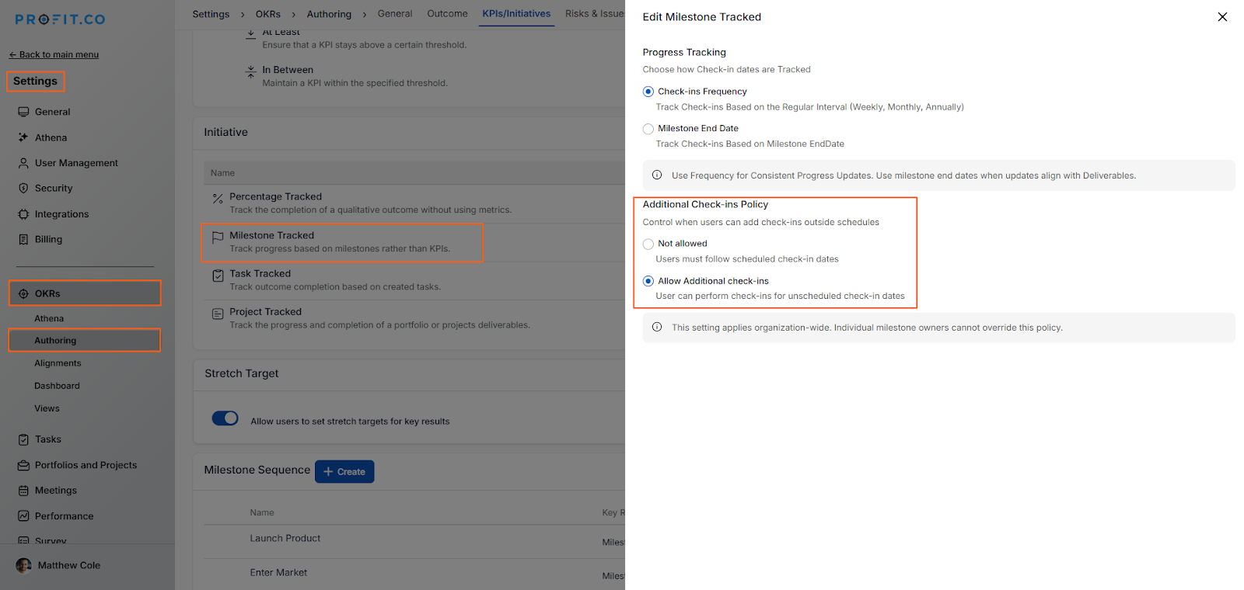The width and height of the screenshot is (1244, 590).
Task: Click the Name header in Milestone Sequence table
Action: (262, 512)
